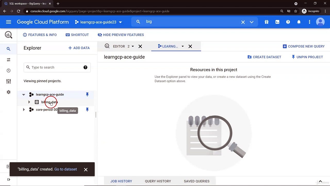Viewport: 330px width, 186px height.
Task: Activate Cloud Shell terminal icon
Action: click(x=277, y=22)
